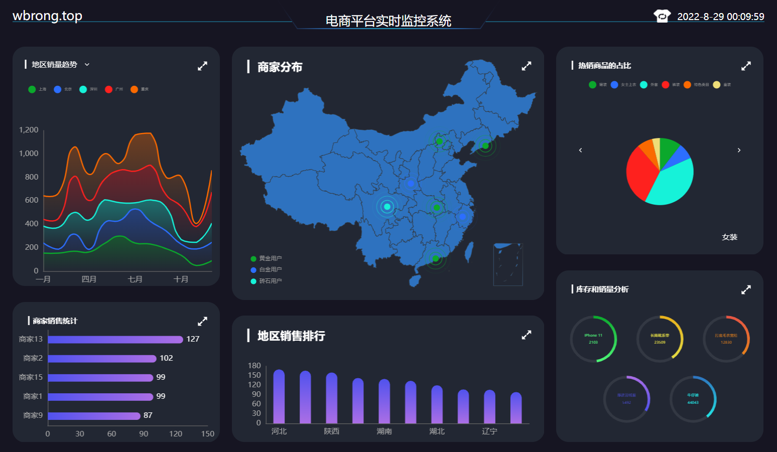Click the 长筒靴系带 inventory ring

coord(660,339)
